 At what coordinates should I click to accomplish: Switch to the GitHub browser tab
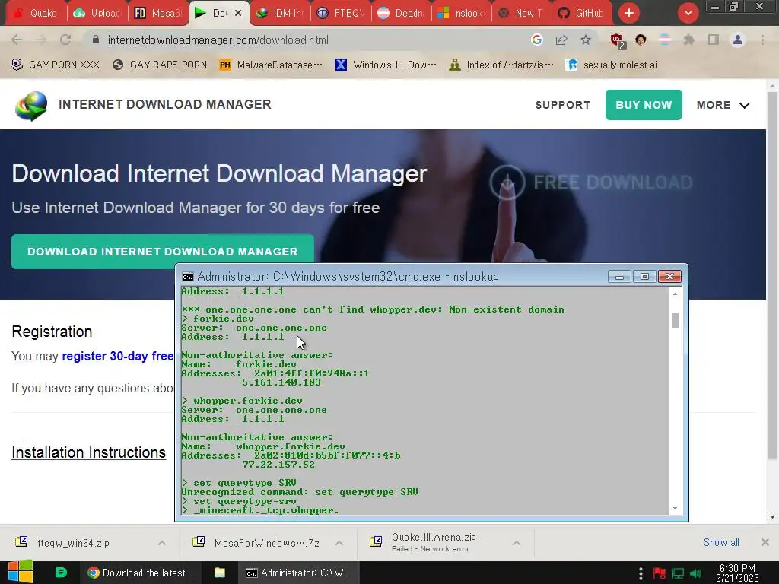581,14
